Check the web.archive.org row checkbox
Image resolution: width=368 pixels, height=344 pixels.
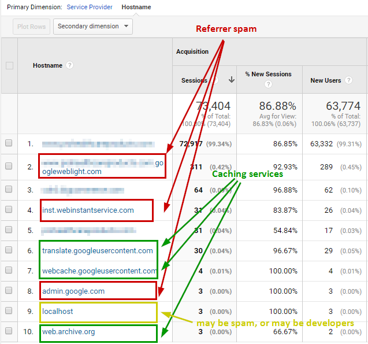9,331
